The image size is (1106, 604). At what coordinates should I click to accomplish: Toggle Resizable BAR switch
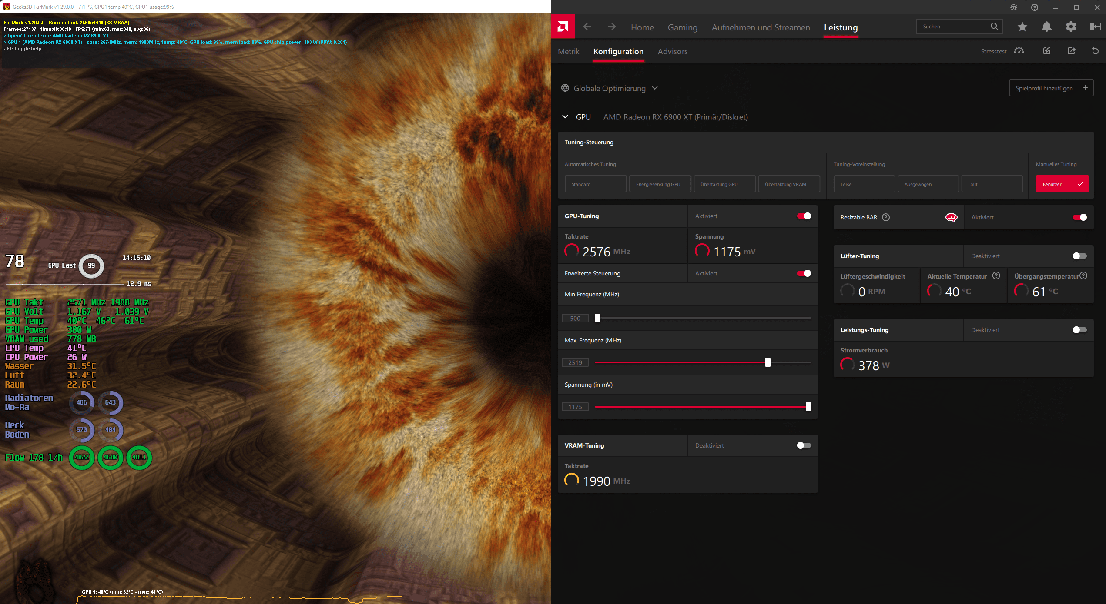1080,217
